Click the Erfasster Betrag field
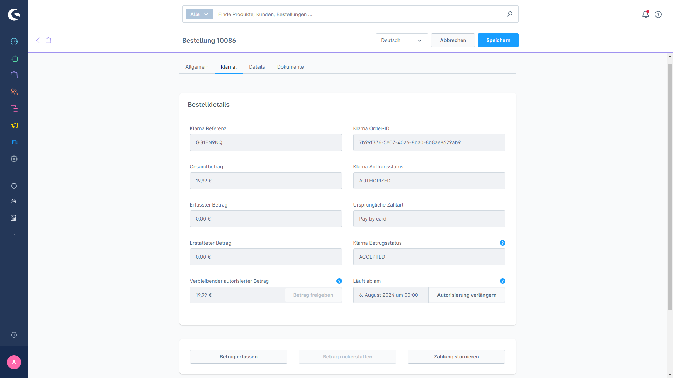Viewport: 673px width, 378px height. 266,219
